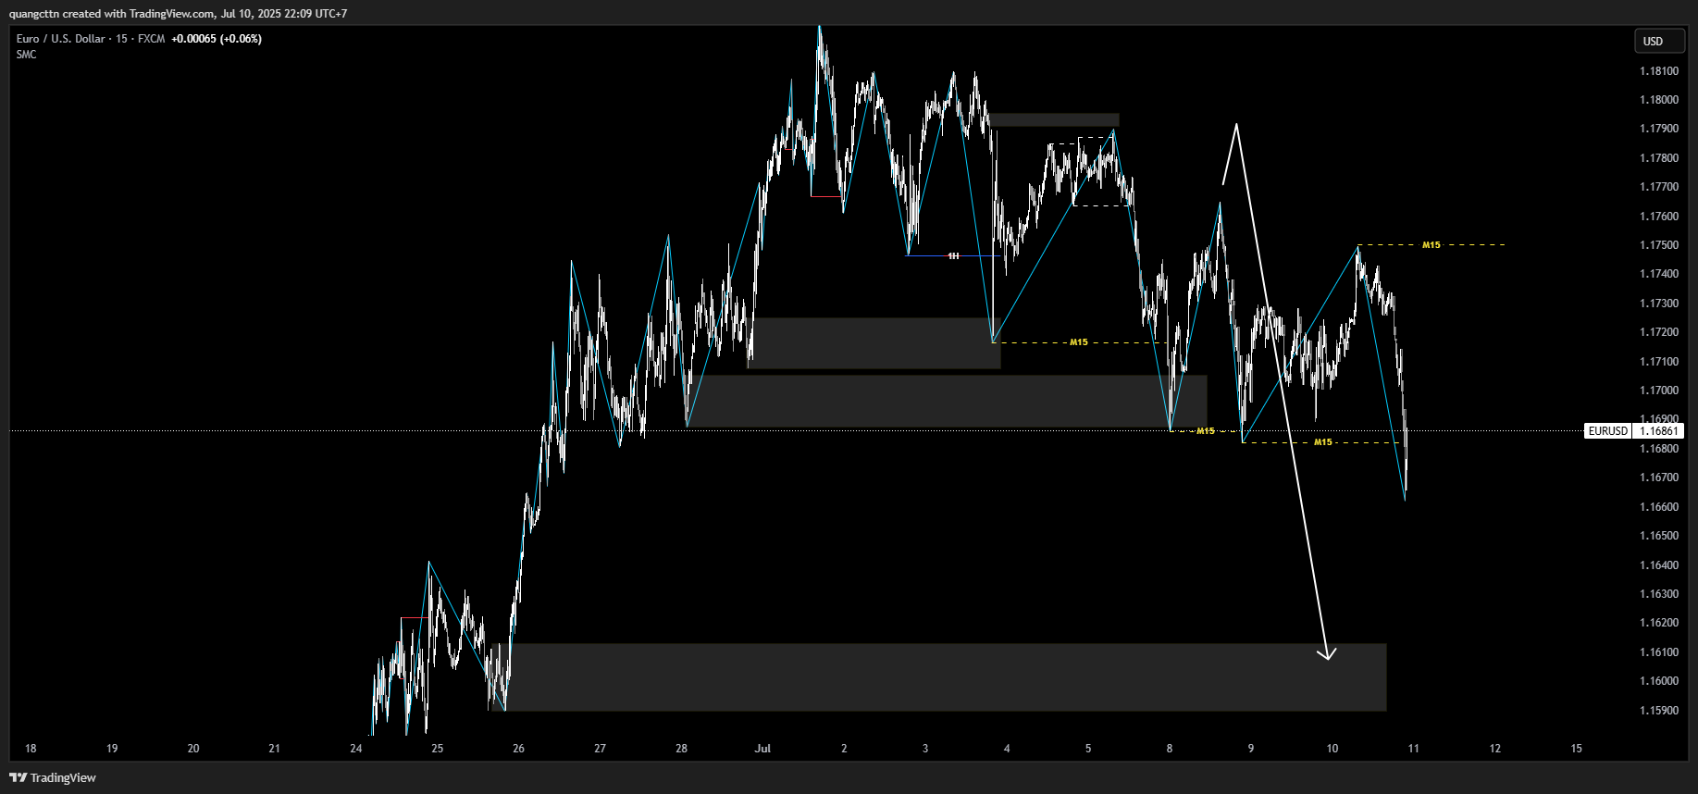Click date 28 on the time axis
1698x794 pixels.
tap(681, 749)
